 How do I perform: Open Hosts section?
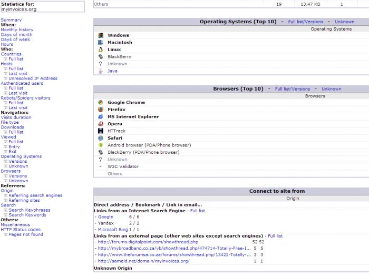6,64
